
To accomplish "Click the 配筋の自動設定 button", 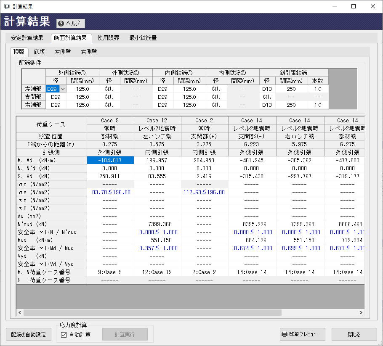I will pyautogui.click(x=29, y=334).
